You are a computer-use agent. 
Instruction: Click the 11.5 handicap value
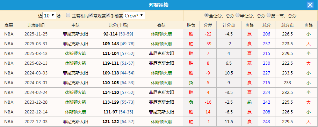coord(229,121)
